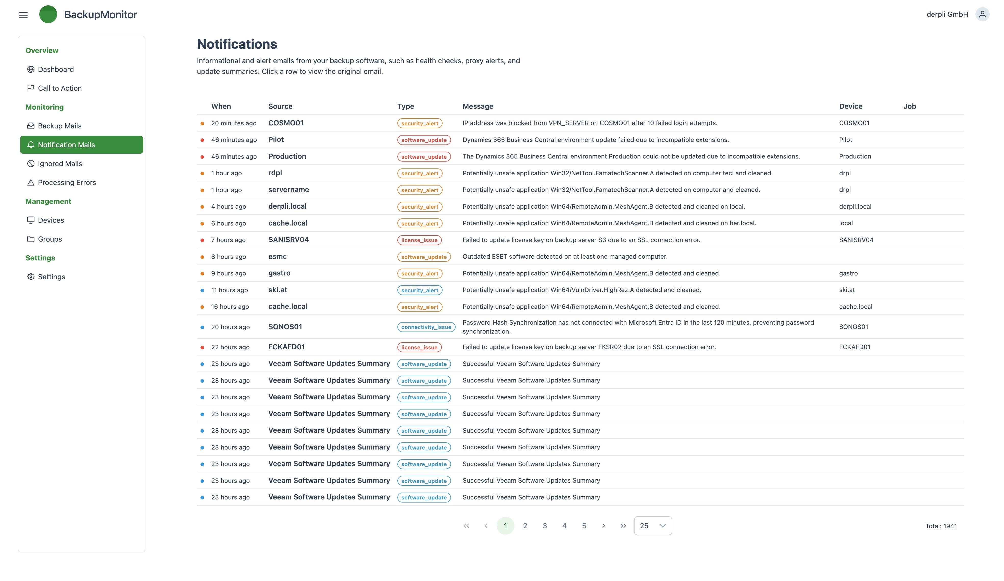The height and width of the screenshot is (581, 1004).
Task: Open Processing Errors section
Action: pos(82,182)
